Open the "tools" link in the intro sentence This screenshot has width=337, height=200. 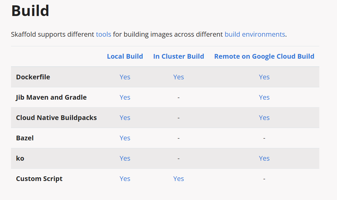pos(103,34)
